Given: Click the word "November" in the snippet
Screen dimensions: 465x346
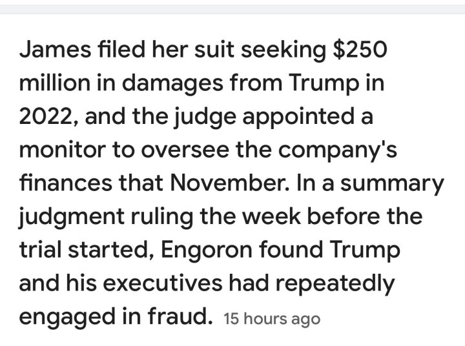Looking at the screenshot, I should point(229,183).
